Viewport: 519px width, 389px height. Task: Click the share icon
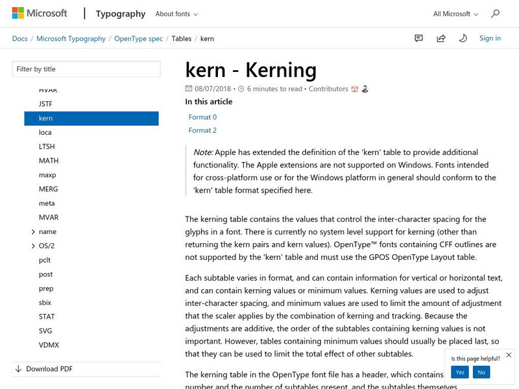tap(441, 38)
